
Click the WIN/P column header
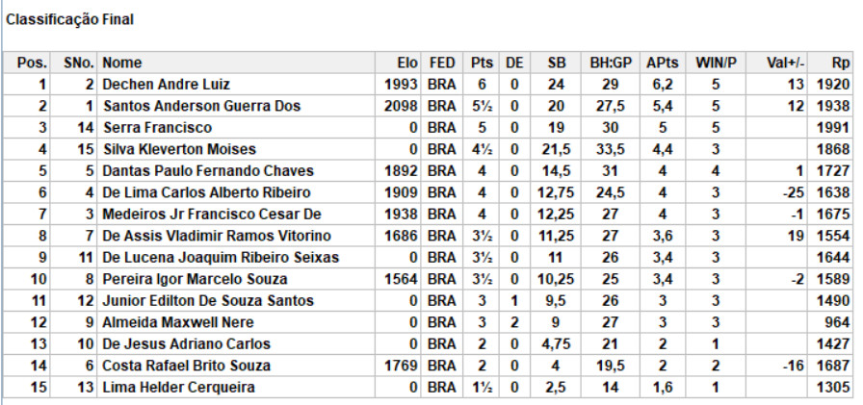[716, 63]
